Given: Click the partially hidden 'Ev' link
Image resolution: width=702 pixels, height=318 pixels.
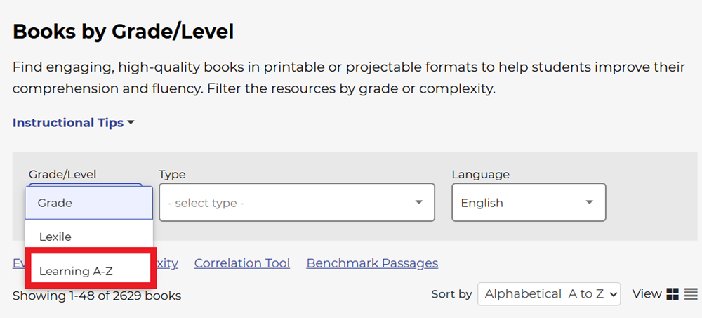Looking at the screenshot, I should click(x=18, y=263).
